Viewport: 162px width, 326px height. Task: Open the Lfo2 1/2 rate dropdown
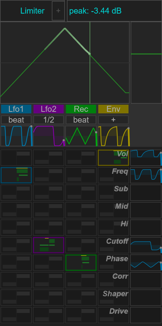tap(49, 120)
